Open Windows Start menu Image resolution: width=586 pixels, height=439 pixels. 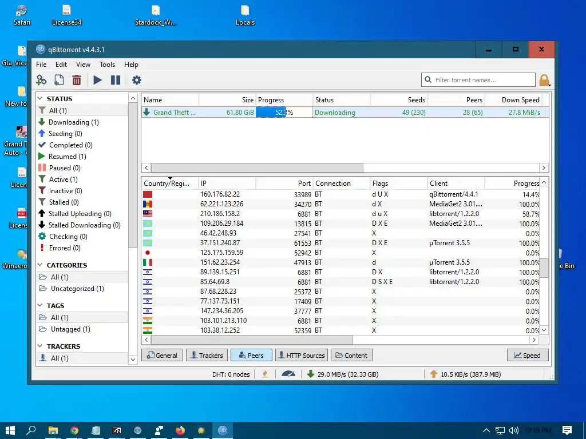pyautogui.click(x=10, y=430)
